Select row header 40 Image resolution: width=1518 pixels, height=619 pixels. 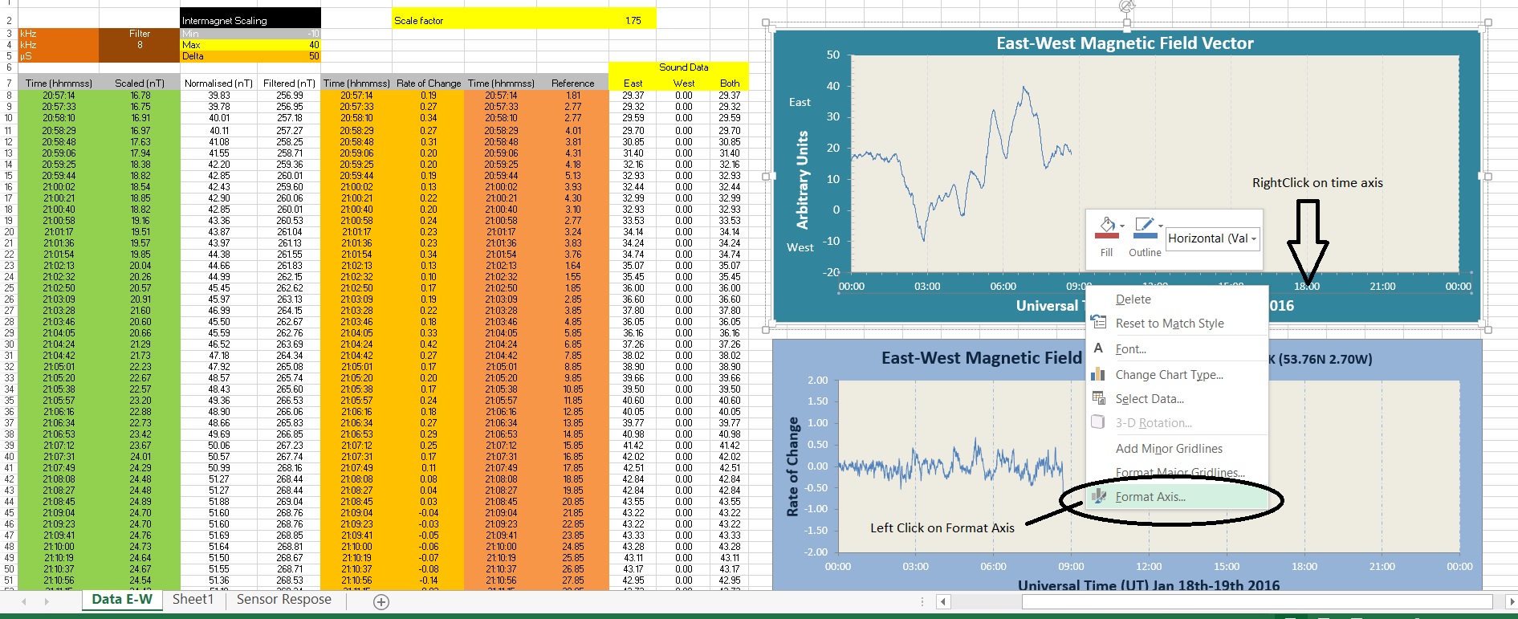[x=9, y=457]
